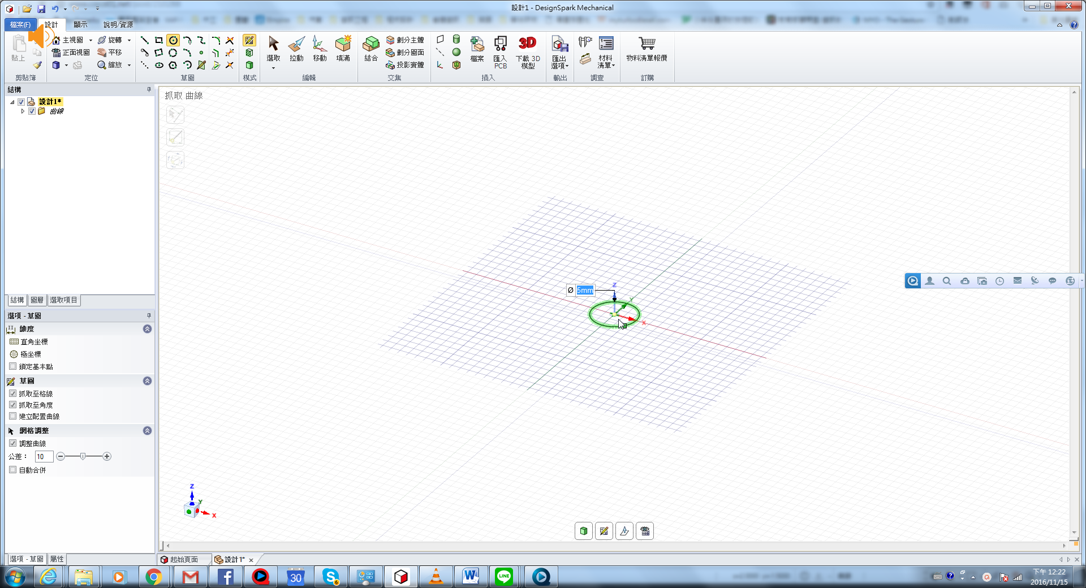Toggle 調整曲線 checkbox
This screenshot has width=1086, height=588.
(12, 443)
